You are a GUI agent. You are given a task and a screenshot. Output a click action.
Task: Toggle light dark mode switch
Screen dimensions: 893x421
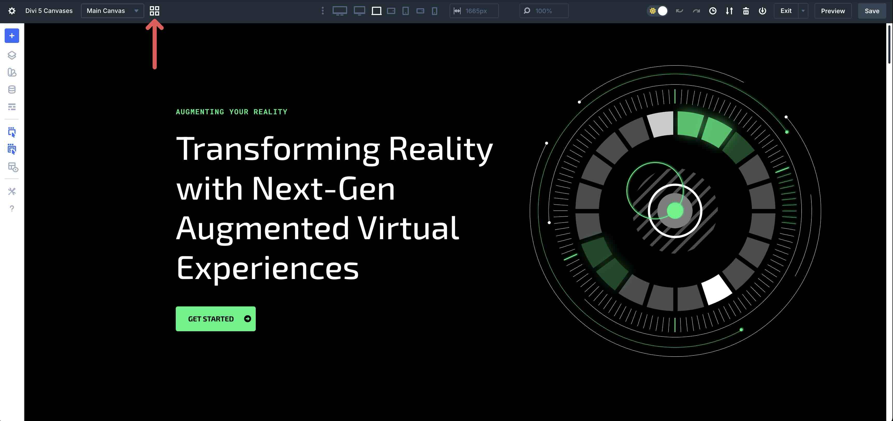(x=658, y=11)
